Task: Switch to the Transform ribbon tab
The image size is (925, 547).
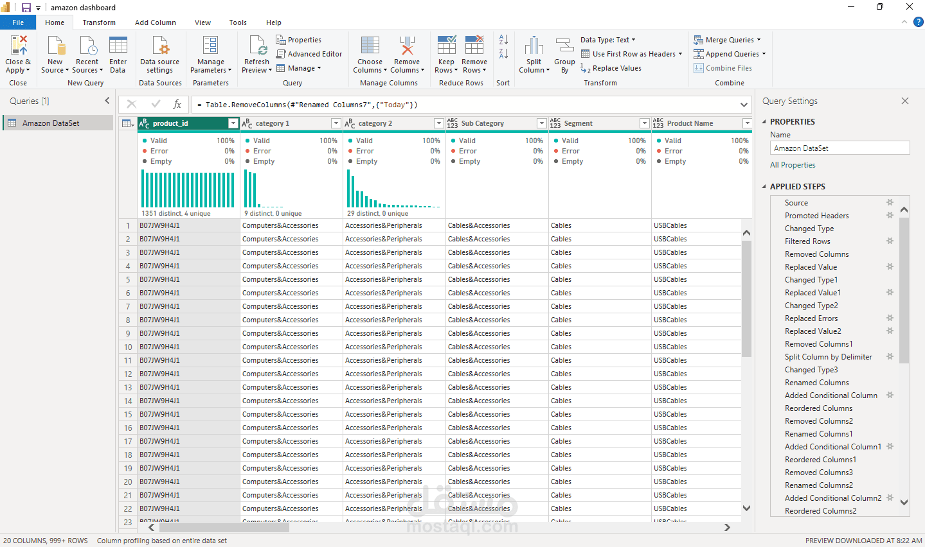Action: point(99,22)
